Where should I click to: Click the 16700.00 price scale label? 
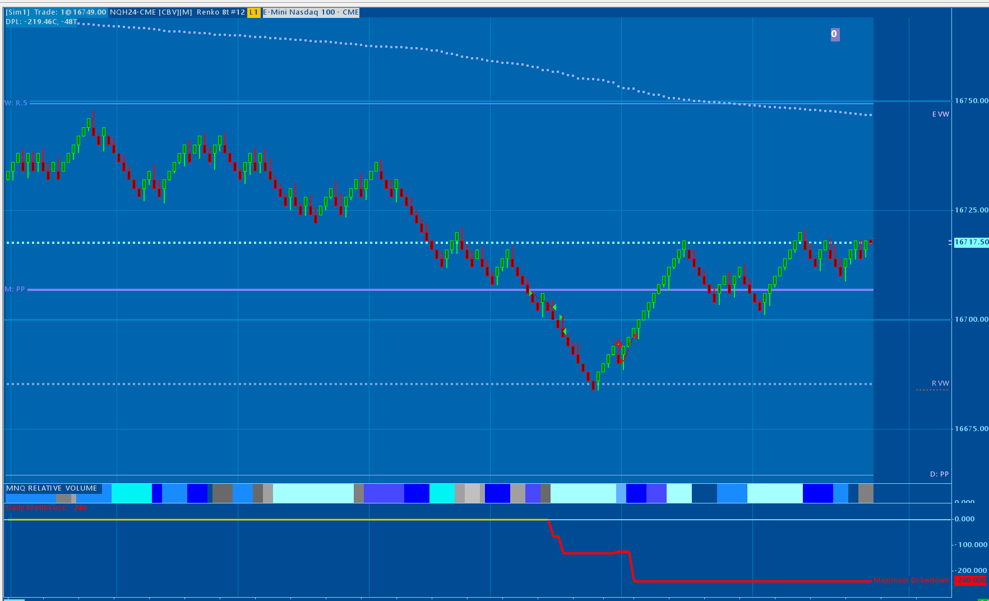click(x=971, y=320)
